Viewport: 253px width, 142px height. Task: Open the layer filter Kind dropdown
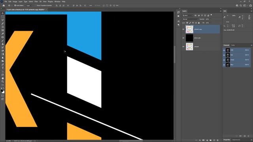[188, 15]
